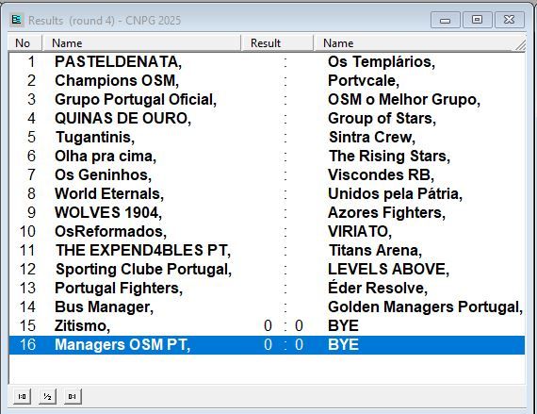Screen dimensions: 537x414
Task: Click opponent Titans Arena
Action: pyautogui.click(x=375, y=250)
